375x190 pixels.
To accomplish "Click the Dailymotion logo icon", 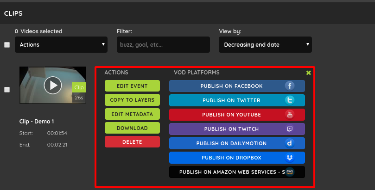I will click(289, 143).
